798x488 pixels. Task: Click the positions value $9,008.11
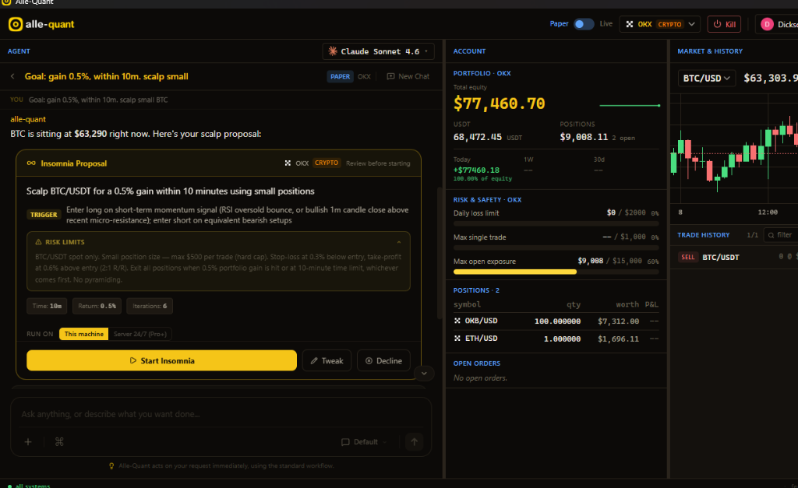[x=584, y=137]
